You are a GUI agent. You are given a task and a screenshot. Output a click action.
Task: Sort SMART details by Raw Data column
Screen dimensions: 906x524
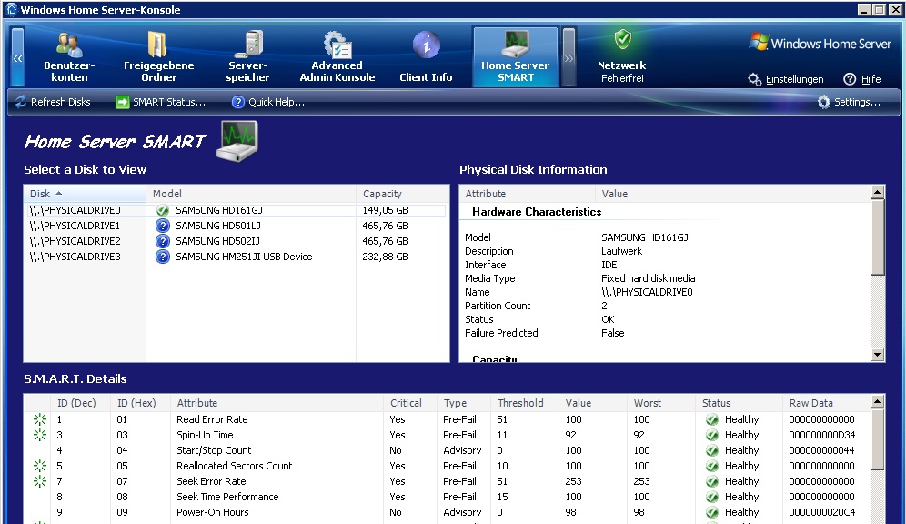pyautogui.click(x=826, y=403)
